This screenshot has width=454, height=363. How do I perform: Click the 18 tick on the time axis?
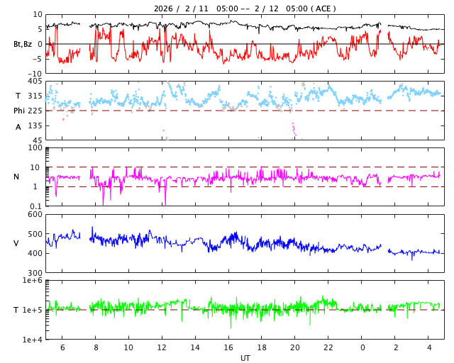(x=262, y=347)
